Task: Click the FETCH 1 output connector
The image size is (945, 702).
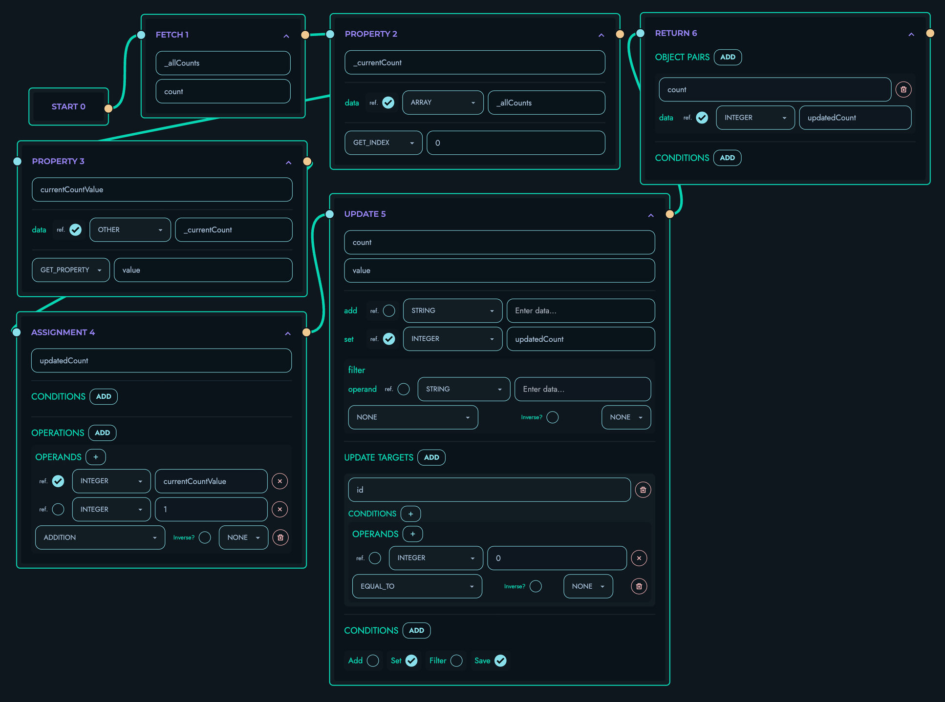Action: click(x=305, y=35)
